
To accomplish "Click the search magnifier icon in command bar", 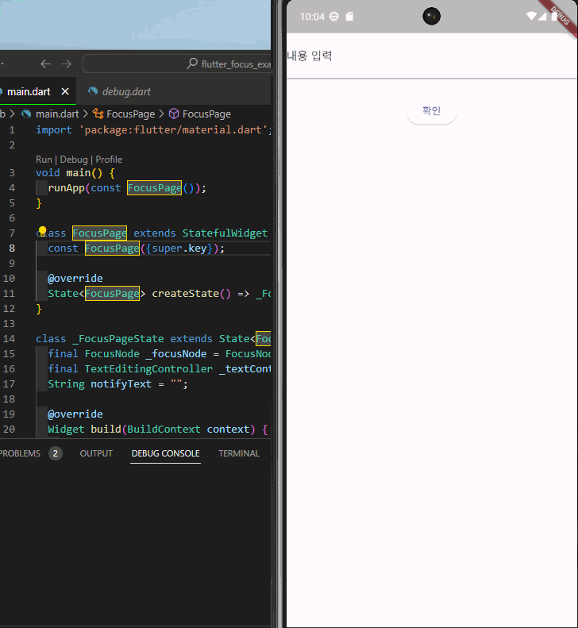I will 192,64.
